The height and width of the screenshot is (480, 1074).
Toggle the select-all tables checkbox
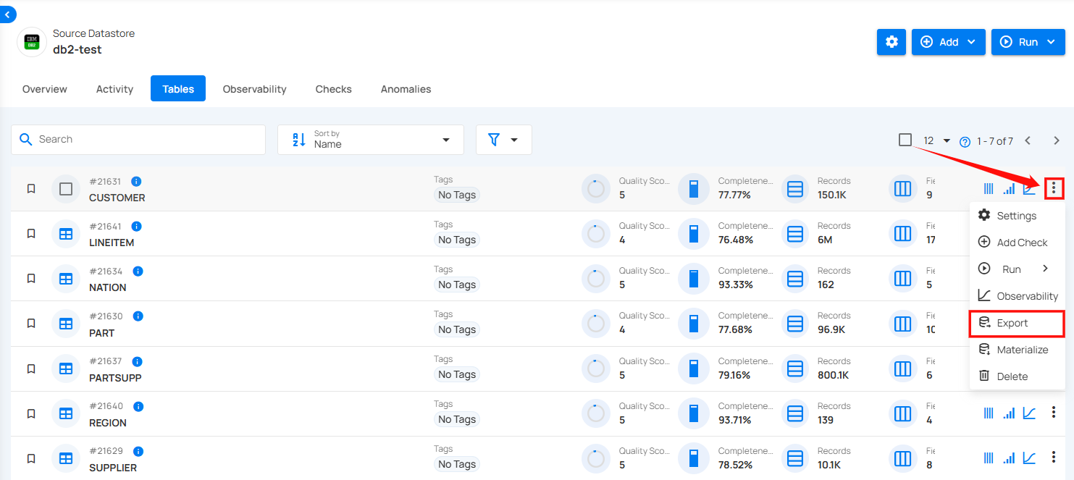point(905,140)
